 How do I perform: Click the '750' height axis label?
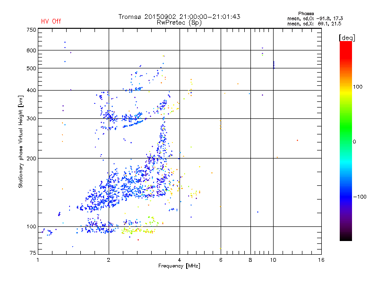pos(31,30)
